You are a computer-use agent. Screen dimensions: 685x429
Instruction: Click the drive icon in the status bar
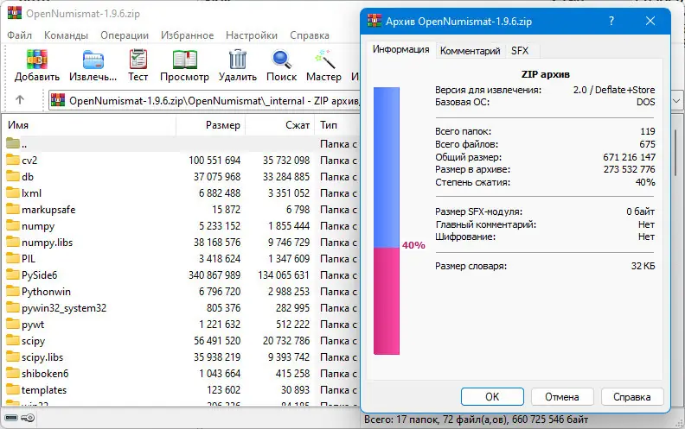click(x=11, y=418)
